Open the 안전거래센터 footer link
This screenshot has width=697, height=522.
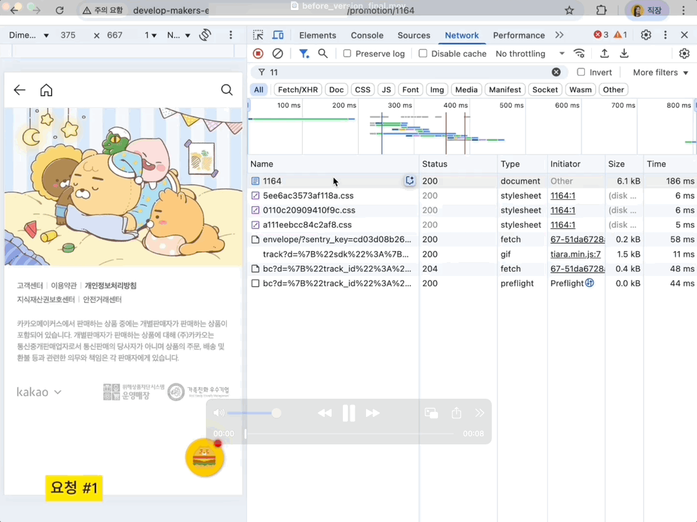(102, 300)
